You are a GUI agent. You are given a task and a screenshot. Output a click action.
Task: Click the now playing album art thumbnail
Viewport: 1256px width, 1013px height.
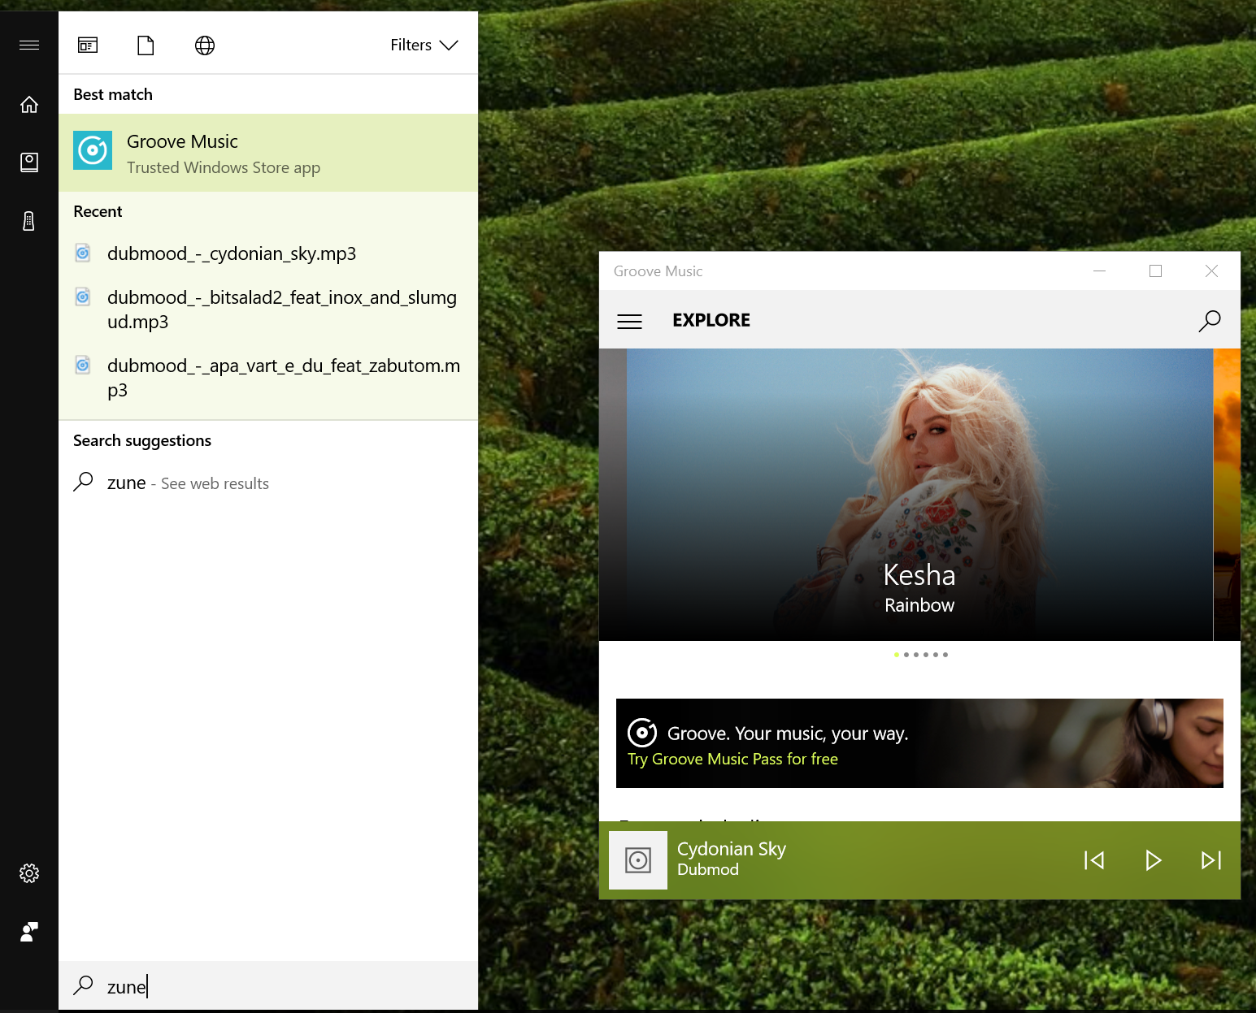click(x=638, y=860)
